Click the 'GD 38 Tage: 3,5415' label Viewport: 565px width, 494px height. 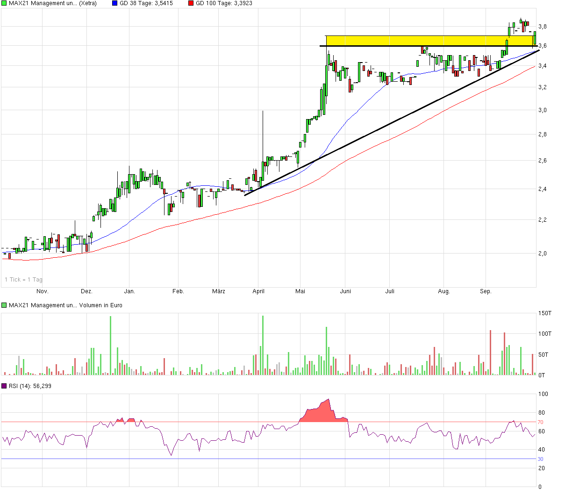pyautogui.click(x=146, y=3)
